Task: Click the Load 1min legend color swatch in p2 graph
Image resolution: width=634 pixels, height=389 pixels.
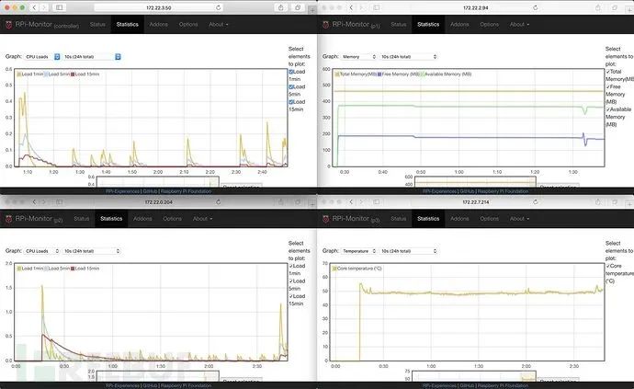Action: [19, 269]
